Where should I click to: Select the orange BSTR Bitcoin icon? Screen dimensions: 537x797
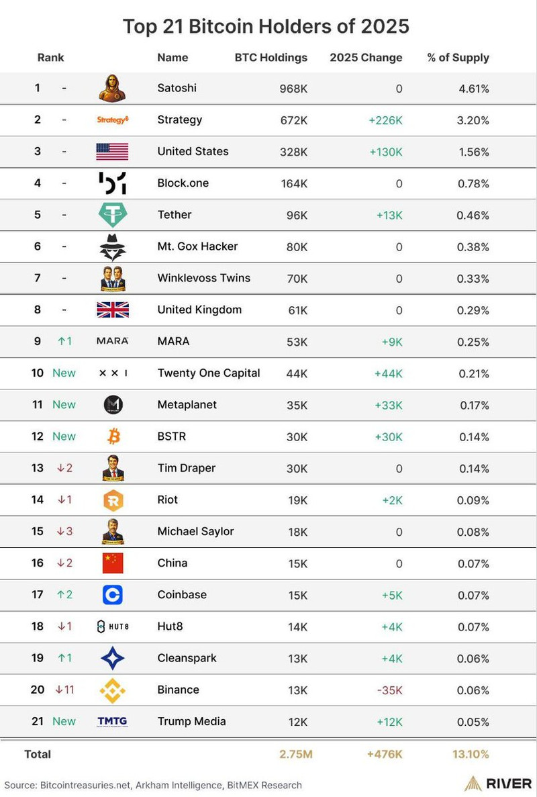coord(113,436)
